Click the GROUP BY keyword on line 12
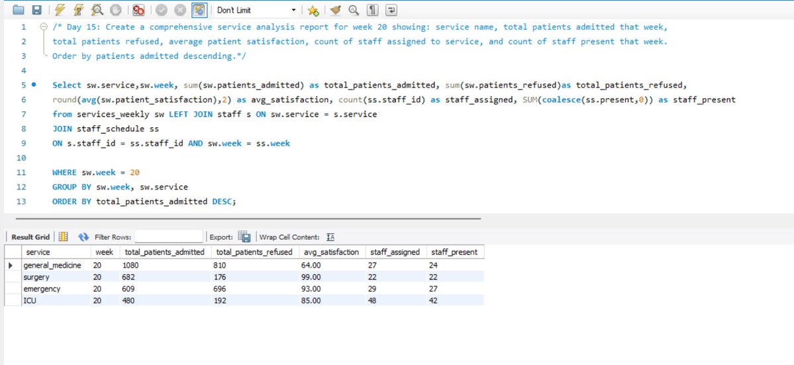 [x=72, y=187]
